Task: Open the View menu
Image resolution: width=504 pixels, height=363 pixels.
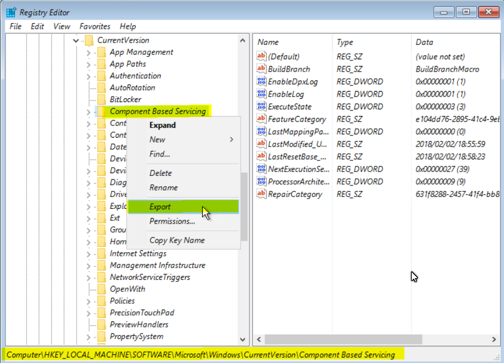Action: coord(62,26)
